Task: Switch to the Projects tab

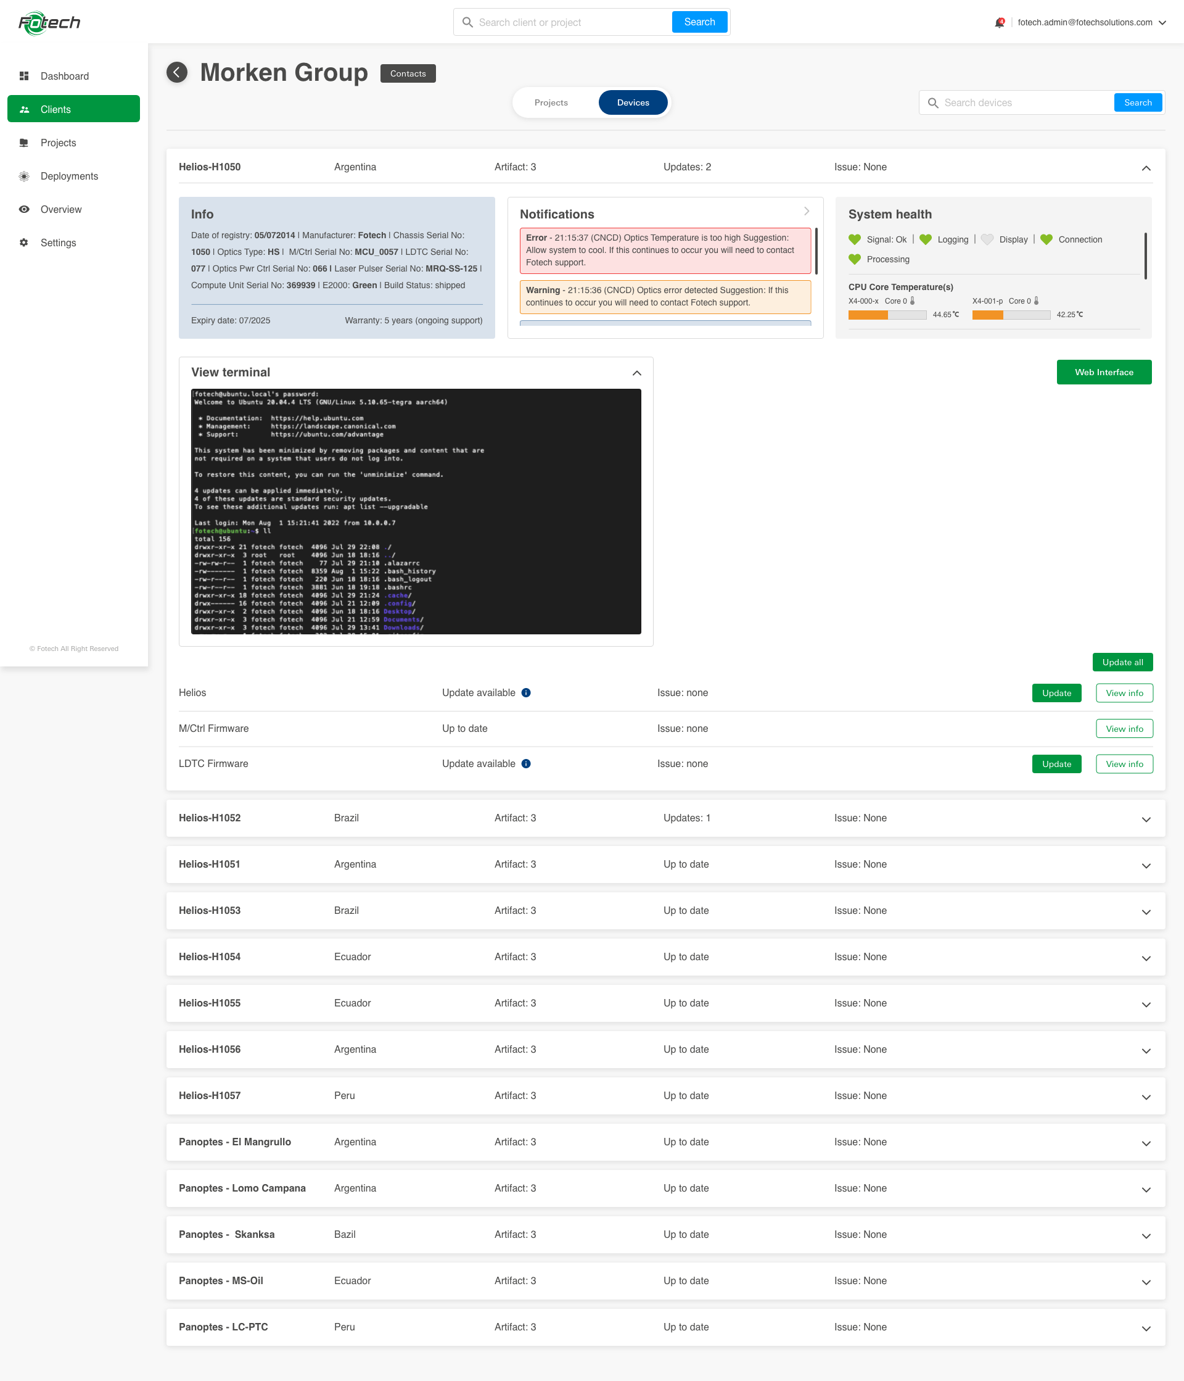Action: click(551, 102)
